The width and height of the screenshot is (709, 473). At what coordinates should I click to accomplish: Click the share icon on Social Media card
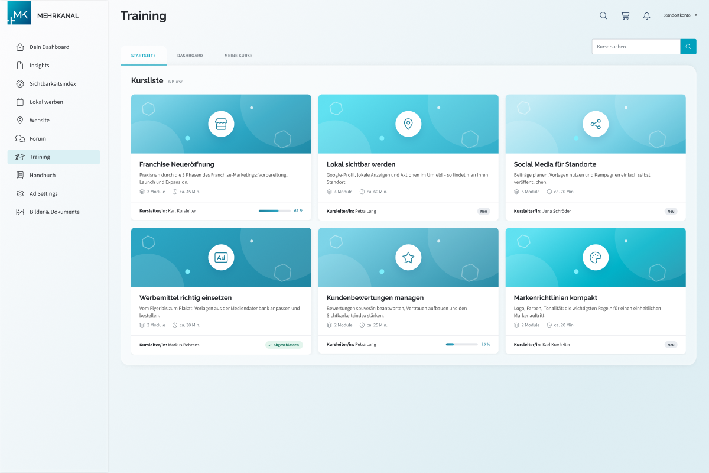point(596,124)
